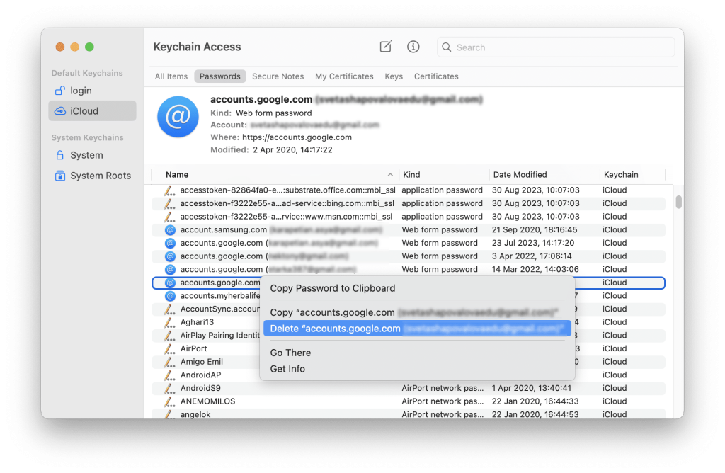Select accounts.google.com row dated 14 Mar 2022

tap(409, 269)
